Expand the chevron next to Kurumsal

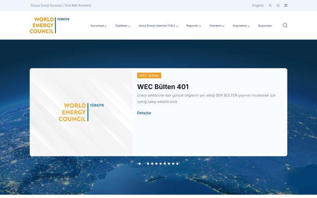click(106, 26)
